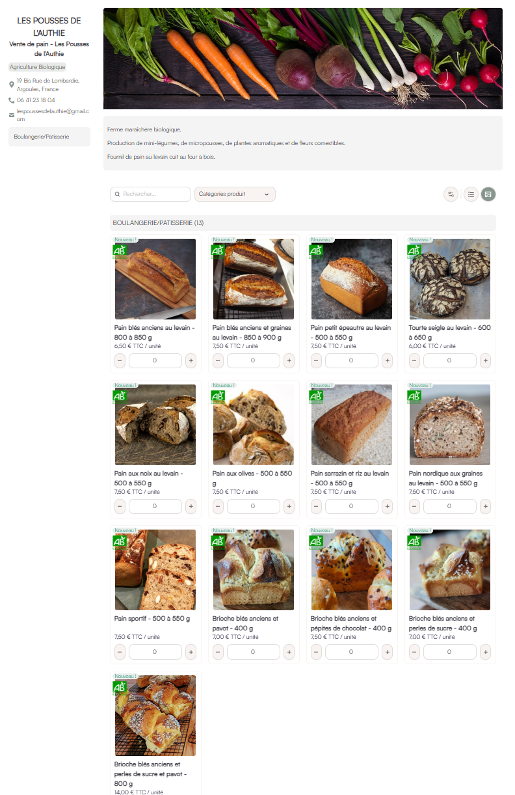This screenshot has width=515, height=795.
Task: Collapse the BOULANGERIE/PATISSERIE (13) section header
Action: pyautogui.click(x=302, y=222)
